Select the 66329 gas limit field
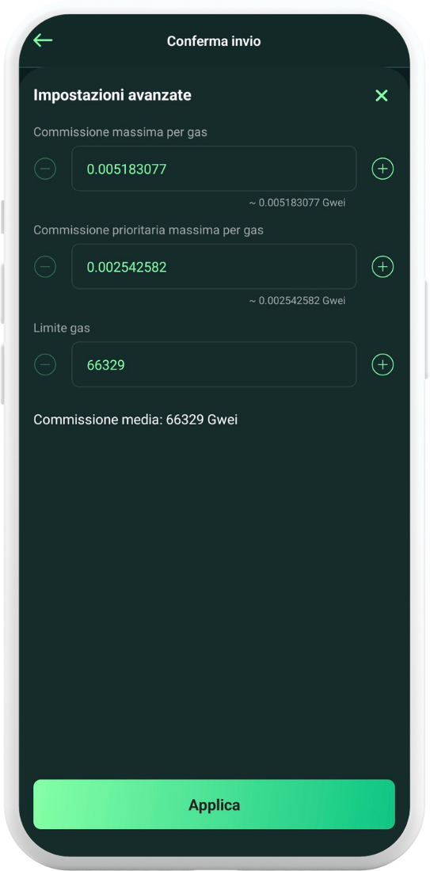 [214, 364]
